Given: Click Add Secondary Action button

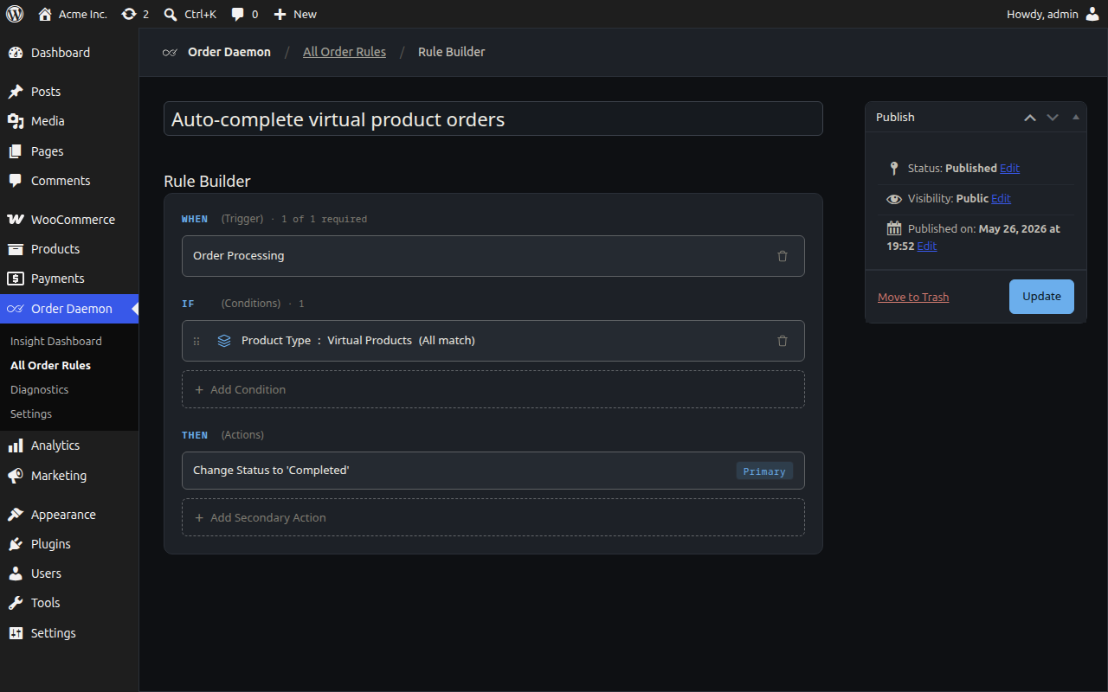Looking at the screenshot, I should 493,518.
